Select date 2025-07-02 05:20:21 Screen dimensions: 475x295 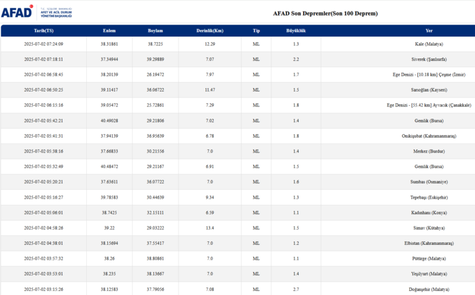[43, 182]
